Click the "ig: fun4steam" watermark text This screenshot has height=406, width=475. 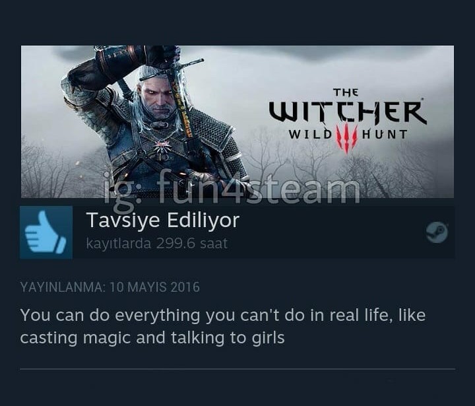point(232,190)
